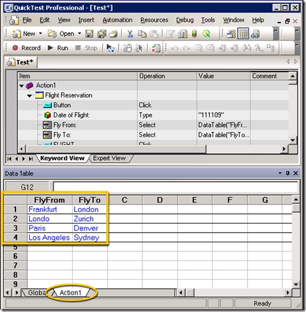
Task: Click the Find binoculars icon
Action: [x=247, y=48]
